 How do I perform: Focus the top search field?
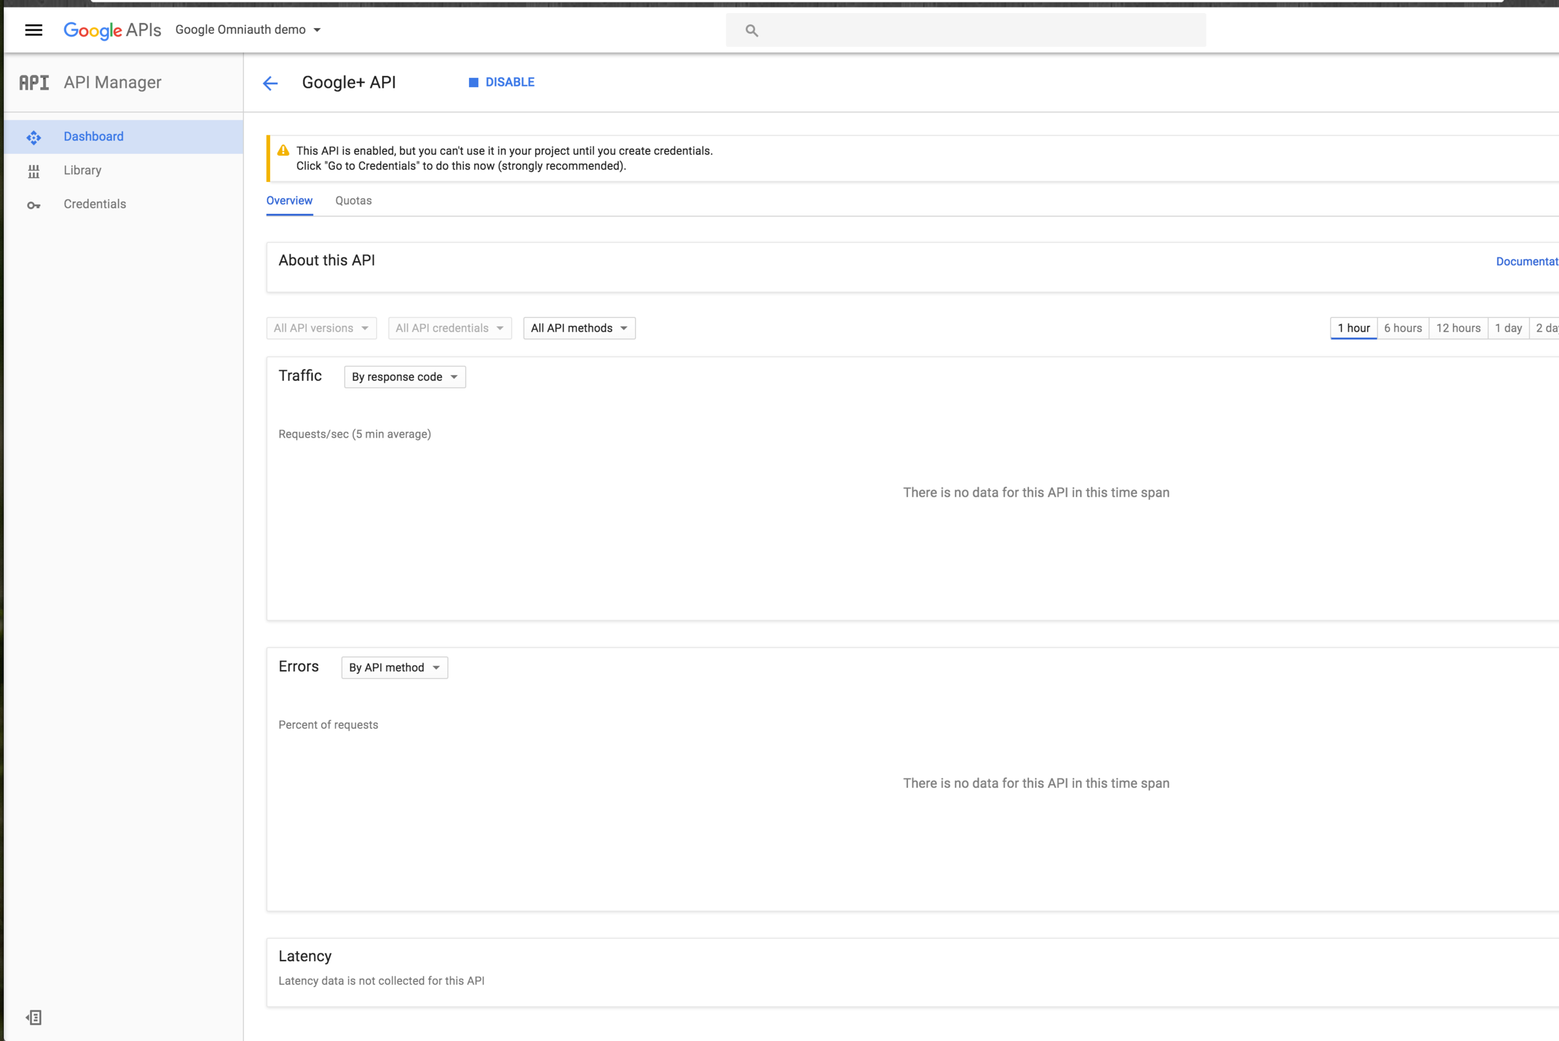pyautogui.click(x=966, y=31)
